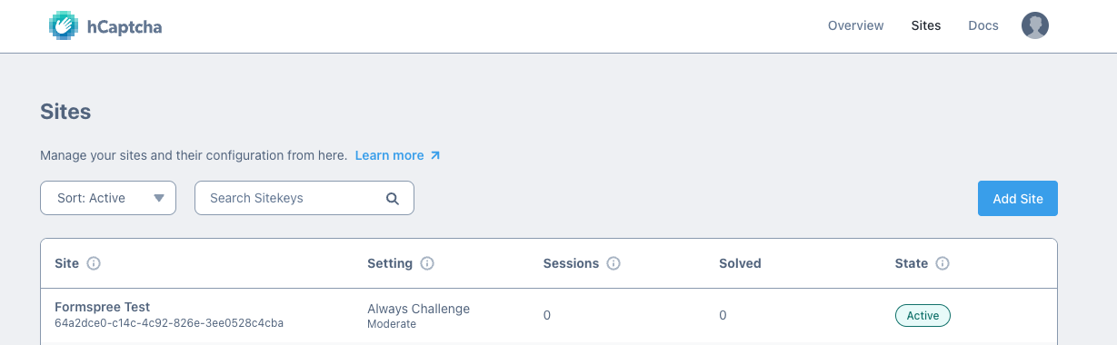Screen dimensions: 1117x345
Task: Click the Add Site button
Action: coord(1018,198)
